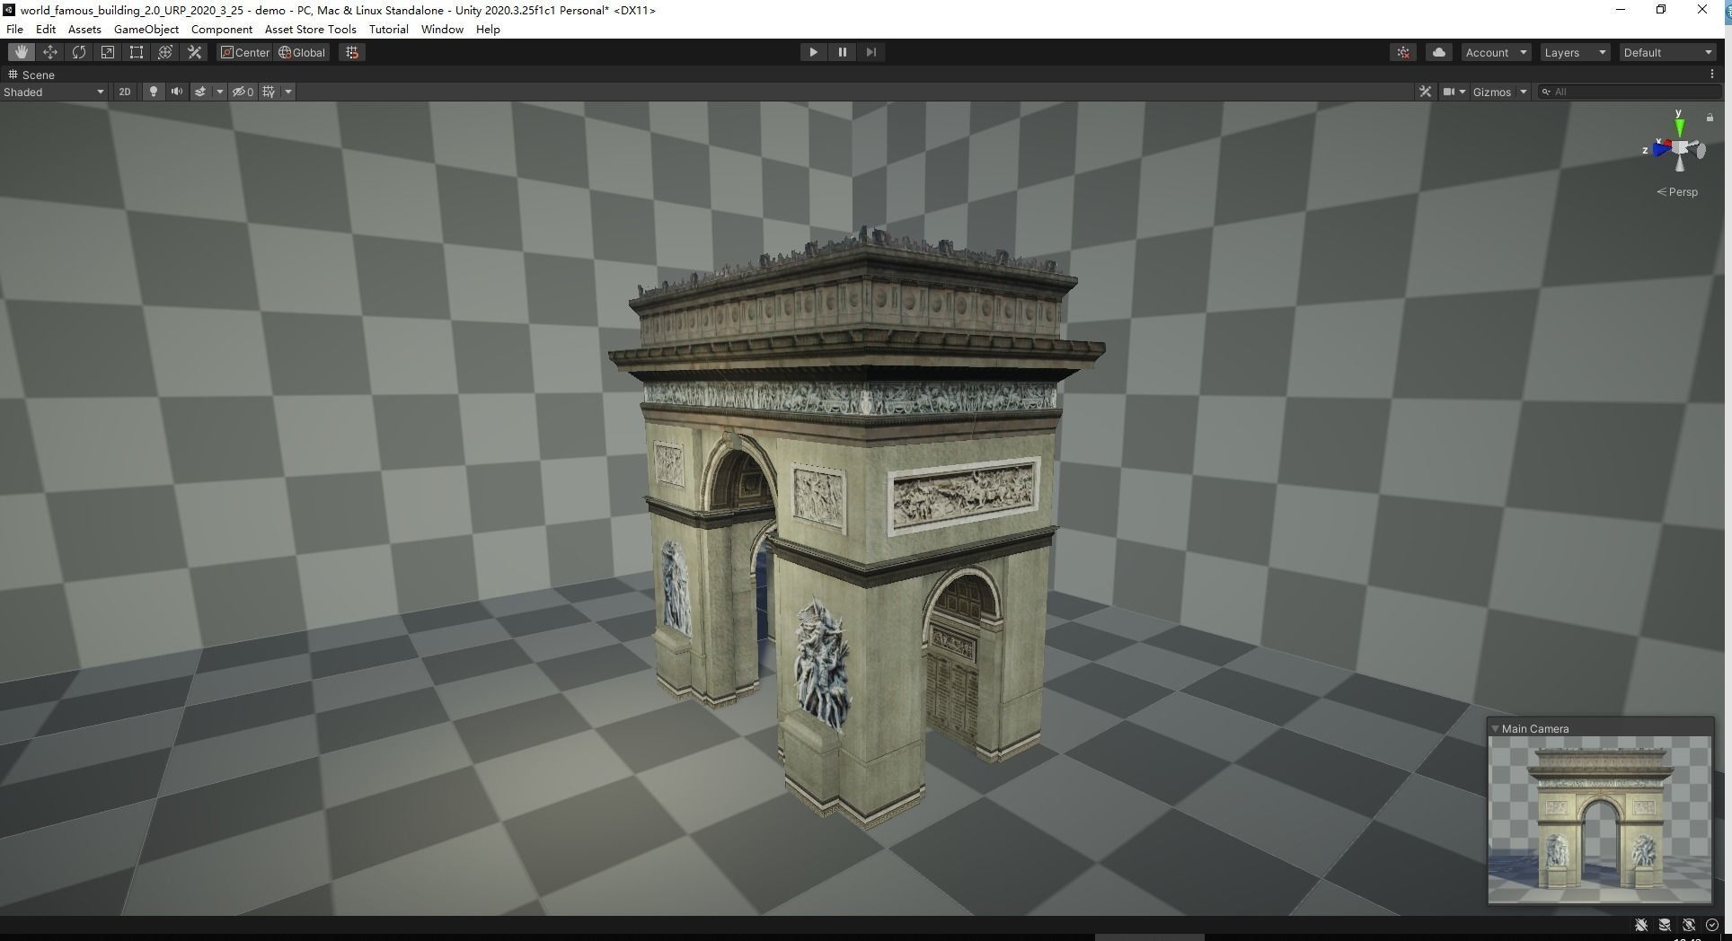Open scene view component tools wrench icon
Image resolution: width=1732 pixels, height=941 pixels.
[1425, 92]
